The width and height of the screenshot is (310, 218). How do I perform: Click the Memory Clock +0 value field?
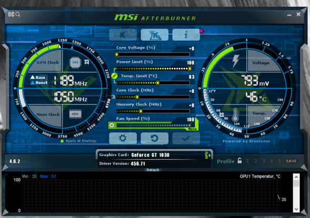pos(192,105)
